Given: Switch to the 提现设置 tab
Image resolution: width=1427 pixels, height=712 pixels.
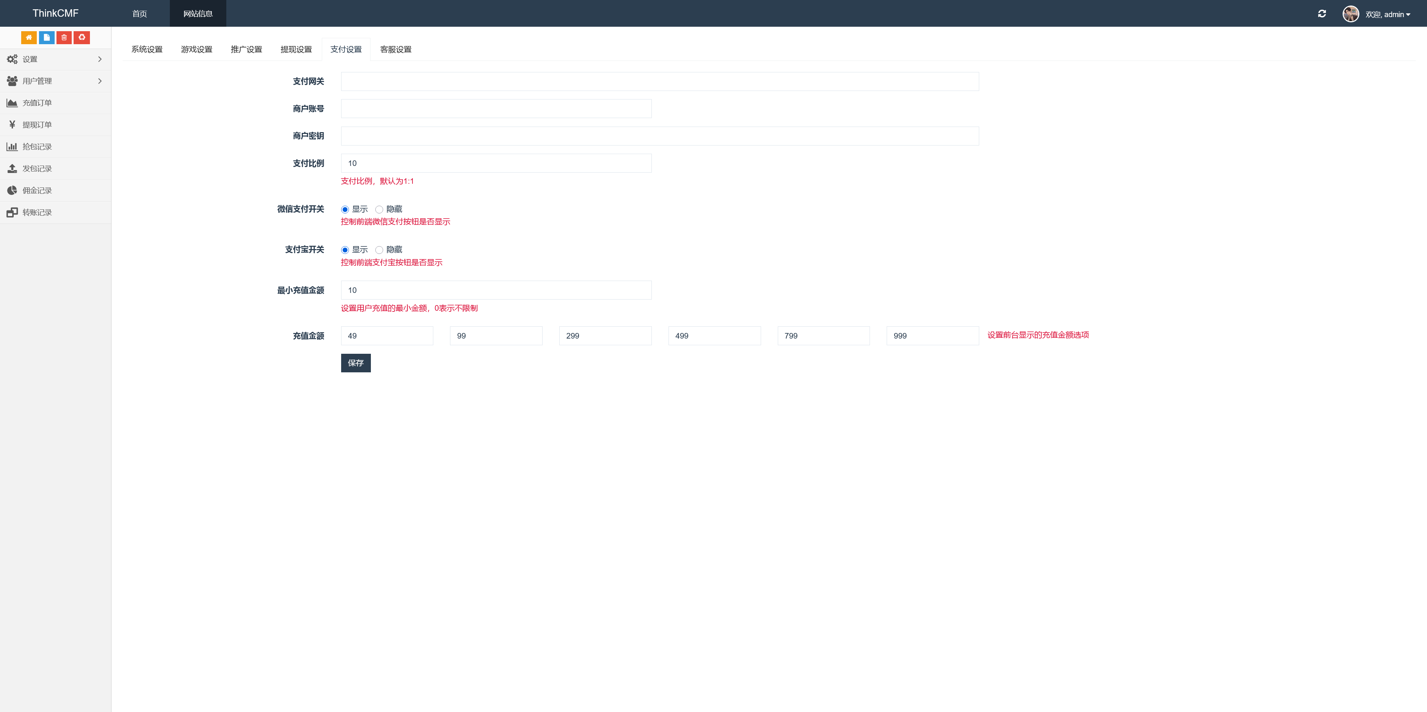Looking at the screenshot, I should click(296, 49).
